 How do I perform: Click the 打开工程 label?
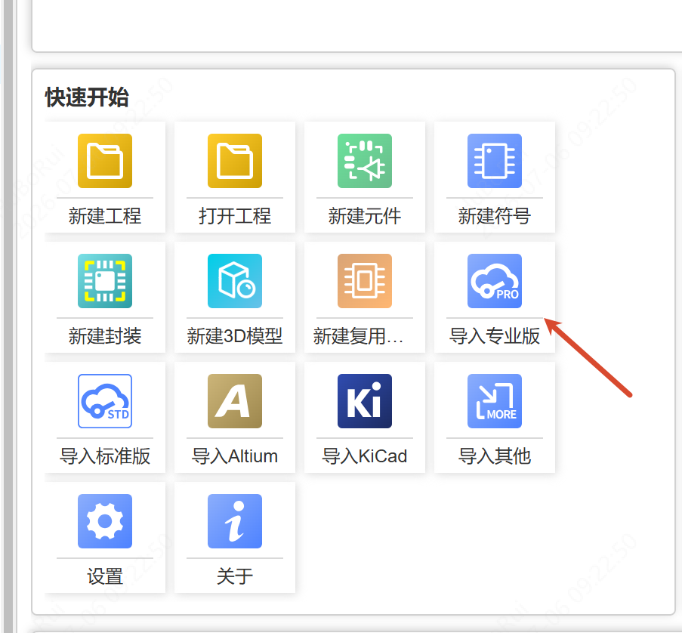(235, 216)
